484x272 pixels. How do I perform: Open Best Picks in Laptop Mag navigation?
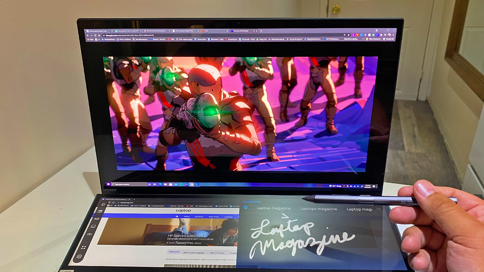click(x=214, y=217)
